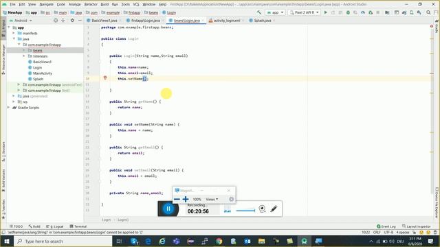Click the Collapse All icon in Project panel
This screenshot has height=247, width=440.
(63, 21)
